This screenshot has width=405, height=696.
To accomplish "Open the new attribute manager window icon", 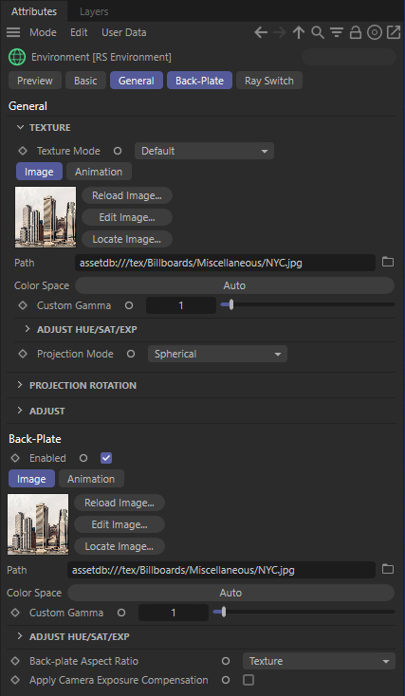I will tap(394, 32).
